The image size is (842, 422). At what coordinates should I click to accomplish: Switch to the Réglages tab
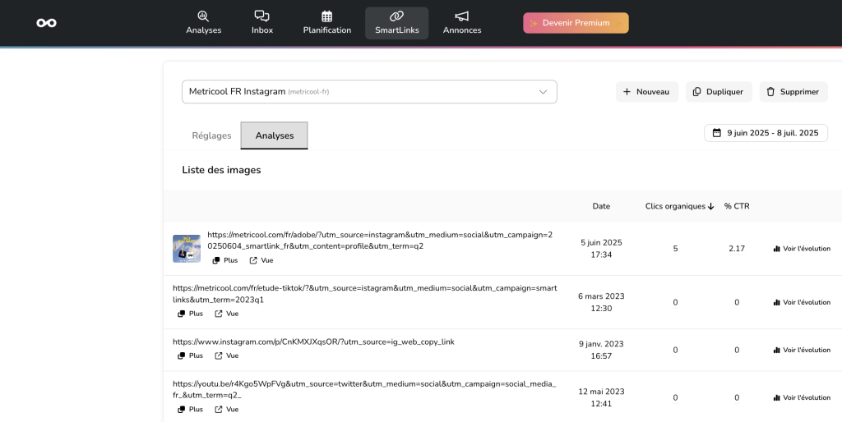coord(211,135)
